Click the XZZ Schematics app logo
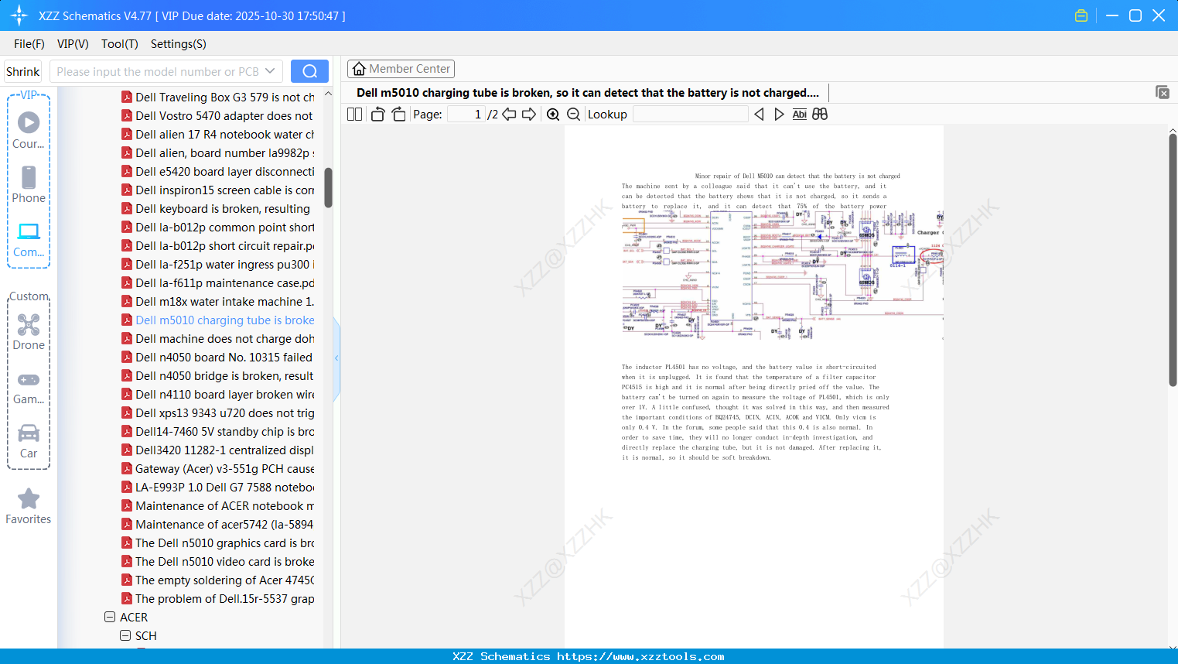 [x=19, y=15]
